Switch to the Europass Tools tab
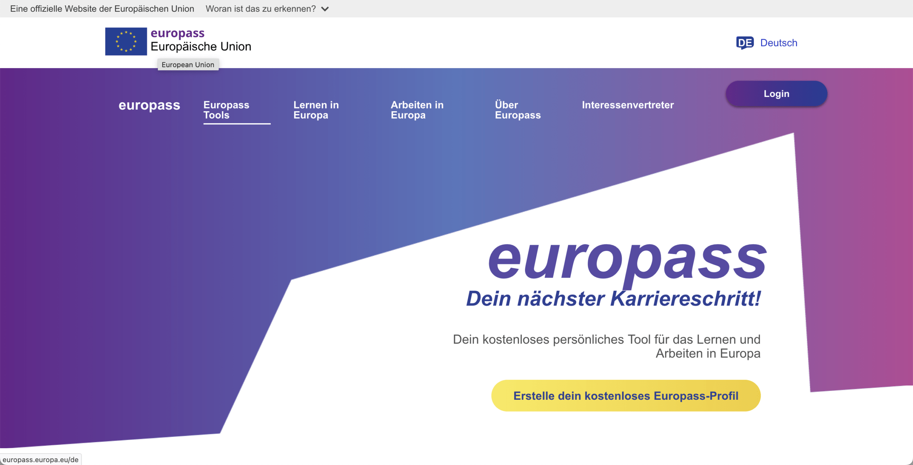This screenshot has width=913, height=465. (226, 110)
